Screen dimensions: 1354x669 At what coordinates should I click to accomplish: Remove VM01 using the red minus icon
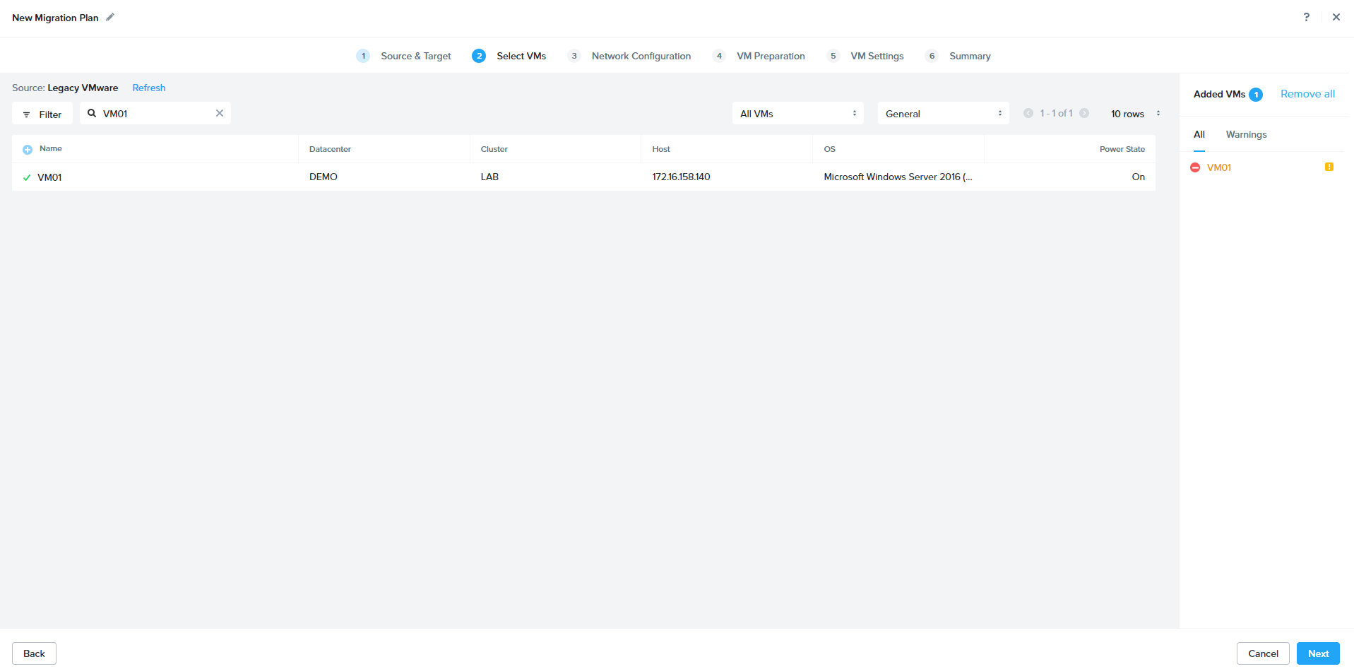pos(1195,167)
